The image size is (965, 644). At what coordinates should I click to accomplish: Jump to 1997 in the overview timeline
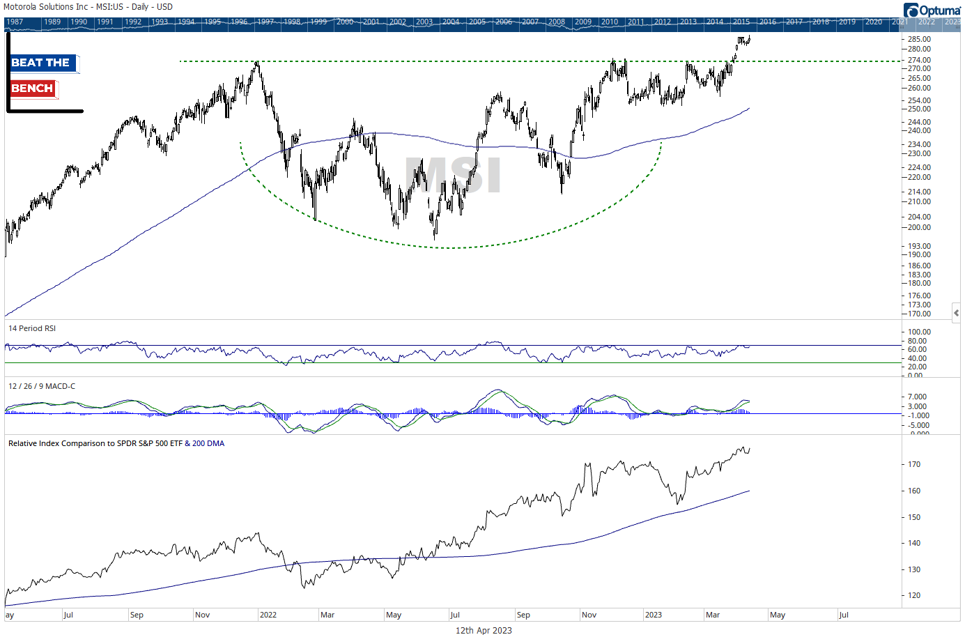(265, 22)
